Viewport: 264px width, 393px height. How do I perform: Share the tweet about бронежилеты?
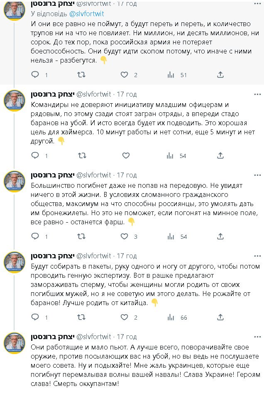pos(221,237)
